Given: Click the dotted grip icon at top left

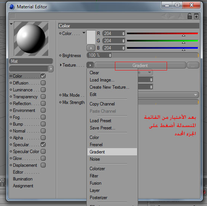Looking at the screenshot, I should pos(13,16).
